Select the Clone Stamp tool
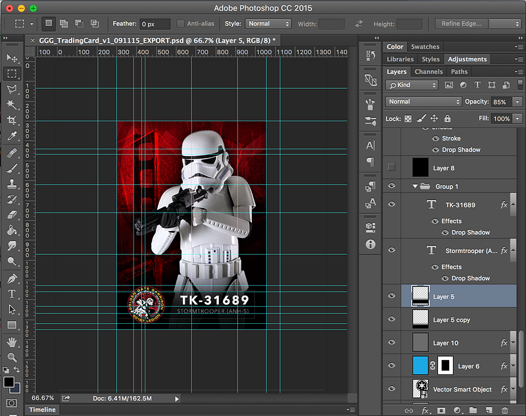Image resolution: width=526 pixels, height=416 pixels. pos(12,184)
